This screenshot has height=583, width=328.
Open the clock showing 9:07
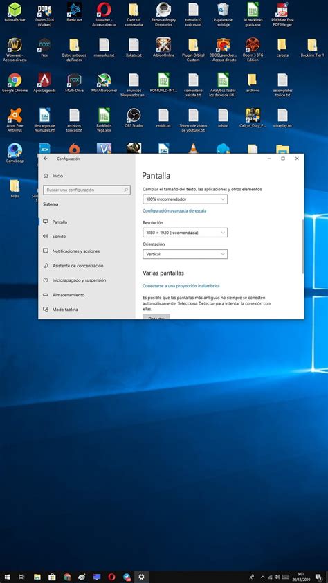point(300,577)
